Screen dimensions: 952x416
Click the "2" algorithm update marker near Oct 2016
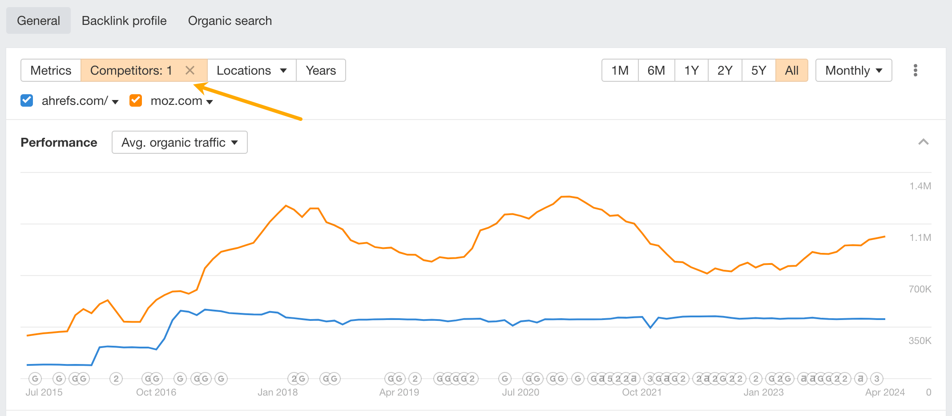point(116,378)
